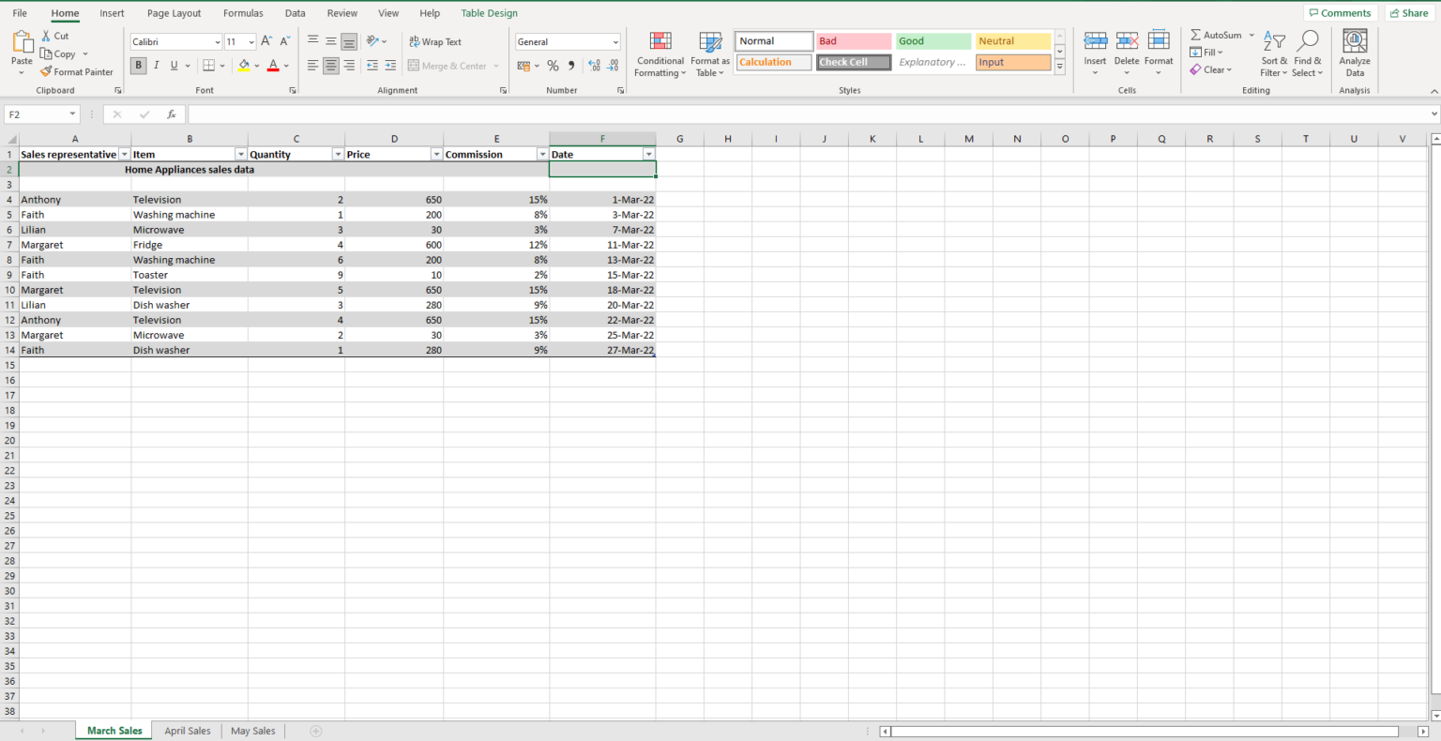
Task: Toggle italic formatting
Action: [156, 66]
